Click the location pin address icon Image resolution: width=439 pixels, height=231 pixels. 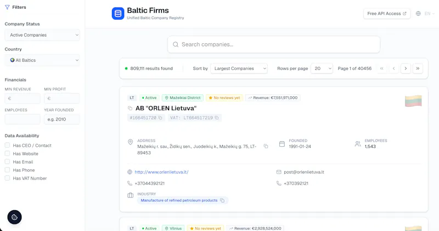[130, 142]
